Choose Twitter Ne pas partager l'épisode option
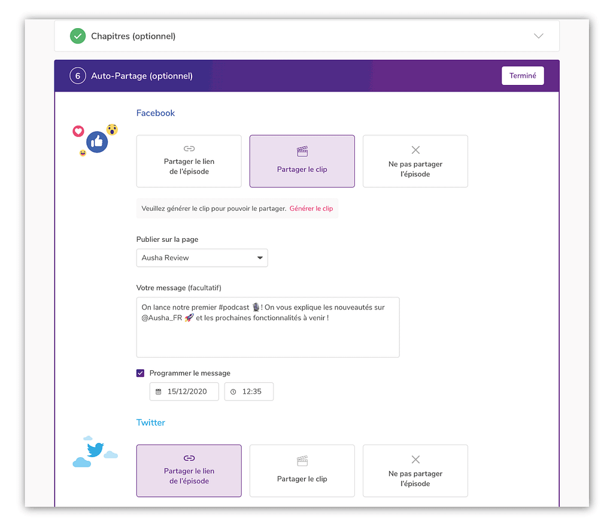Screen dimensions: 613x526 [415, 471]
